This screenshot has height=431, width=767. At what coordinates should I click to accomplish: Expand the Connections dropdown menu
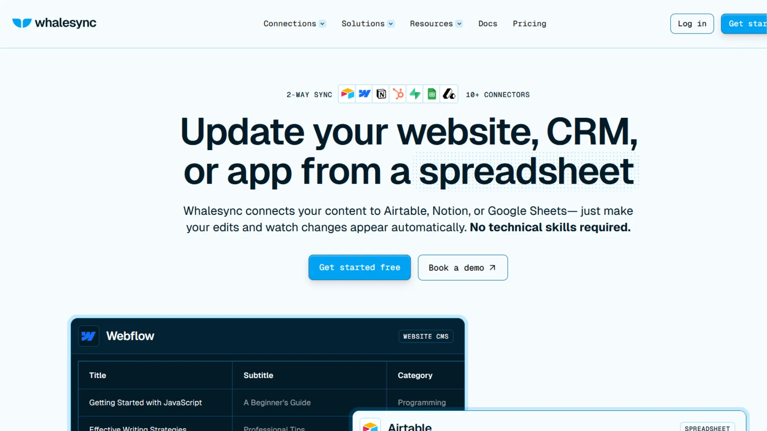coord(294,24)
